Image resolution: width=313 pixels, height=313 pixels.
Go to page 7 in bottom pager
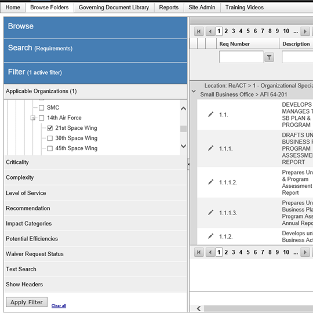(263, 252)
